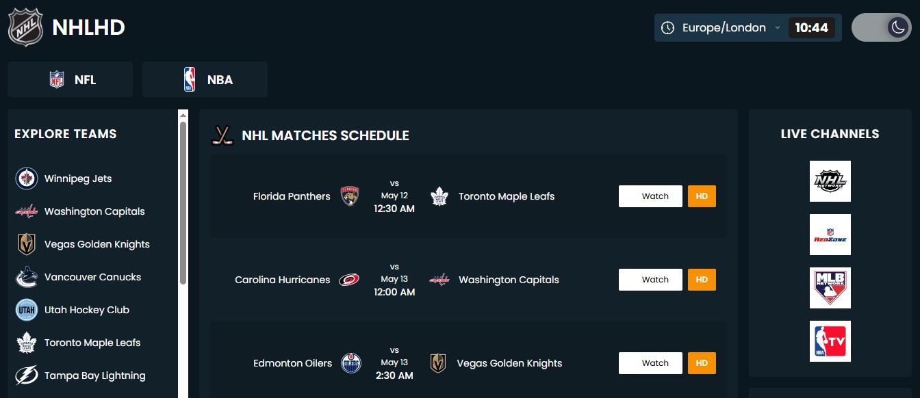Open the MLB Network live channel
Viewport: 920px width, 398px height.
pyautogui.click(x=830, y=288)
